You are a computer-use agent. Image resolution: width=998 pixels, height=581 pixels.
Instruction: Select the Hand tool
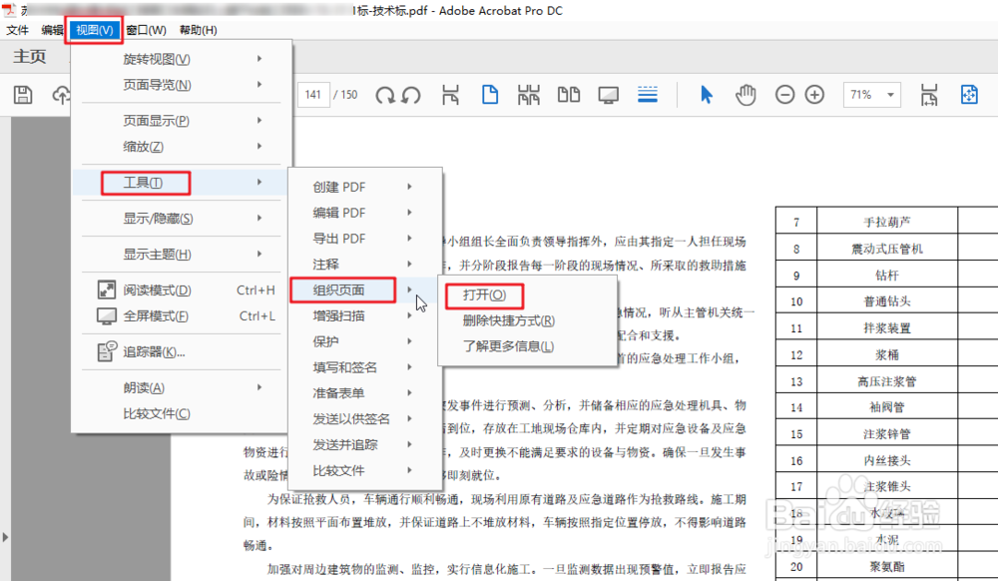(744, 94)
